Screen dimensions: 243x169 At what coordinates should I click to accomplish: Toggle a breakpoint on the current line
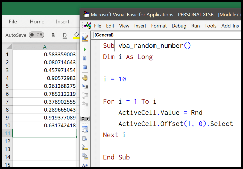(85, 78)
